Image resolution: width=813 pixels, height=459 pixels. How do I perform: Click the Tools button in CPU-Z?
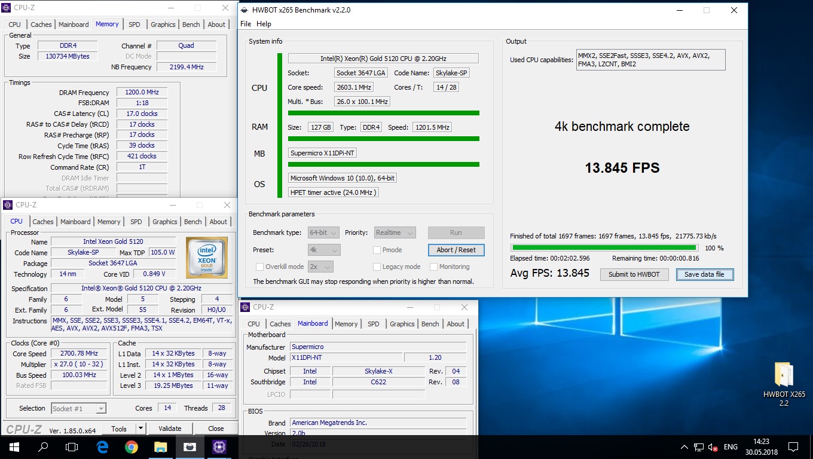pos(119,429)
